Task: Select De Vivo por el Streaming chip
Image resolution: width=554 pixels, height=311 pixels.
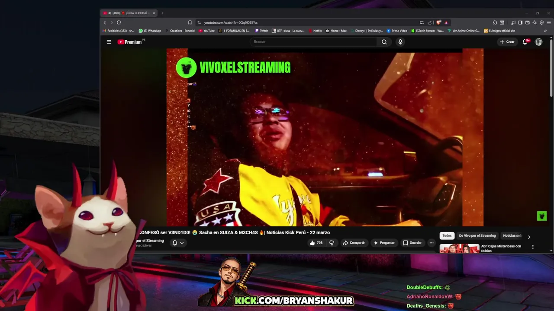Action: pyautogui.click(x=477, y=235)
